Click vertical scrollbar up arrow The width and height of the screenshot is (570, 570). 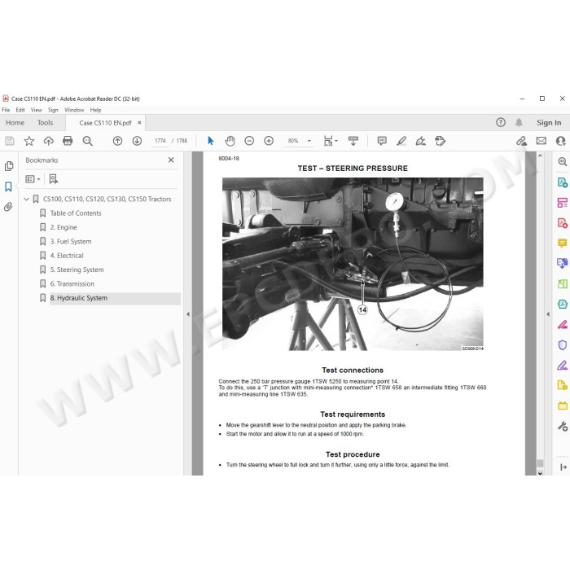click(x=540, y=156)
